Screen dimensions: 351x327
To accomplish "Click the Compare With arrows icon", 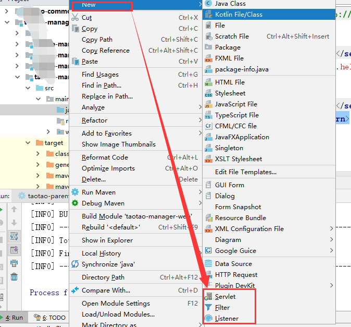I will [75, 290].
